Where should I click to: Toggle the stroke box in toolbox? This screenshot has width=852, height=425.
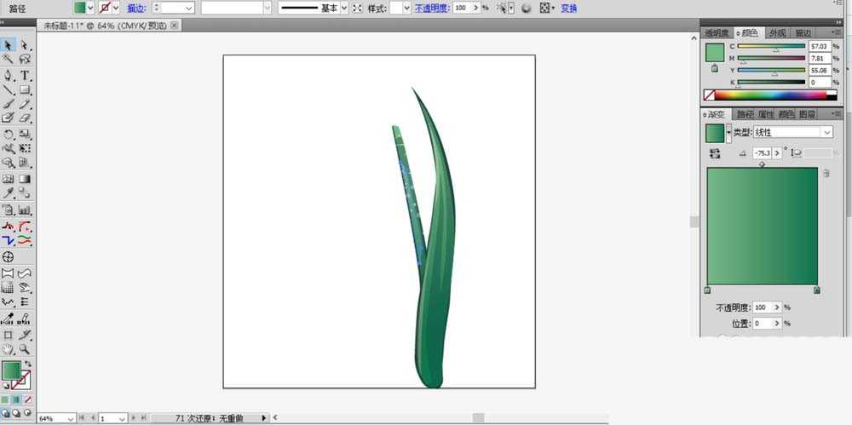(x=22, y=379)
